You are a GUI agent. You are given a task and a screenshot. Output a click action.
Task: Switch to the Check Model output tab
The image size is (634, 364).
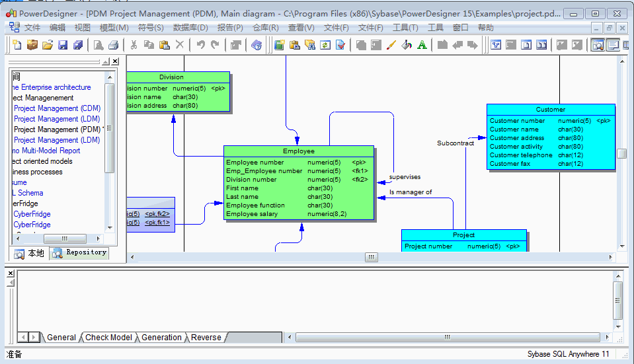coord(108,338)
